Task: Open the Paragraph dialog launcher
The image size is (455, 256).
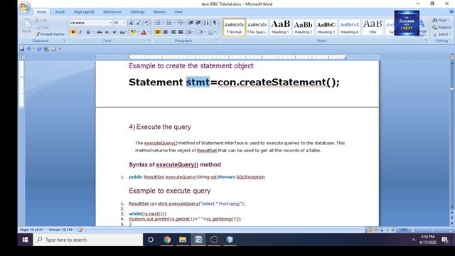Action: (x=217, y=41)
